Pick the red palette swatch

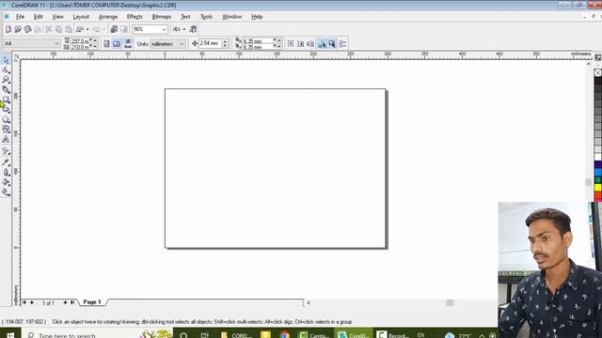click(598, 195)
